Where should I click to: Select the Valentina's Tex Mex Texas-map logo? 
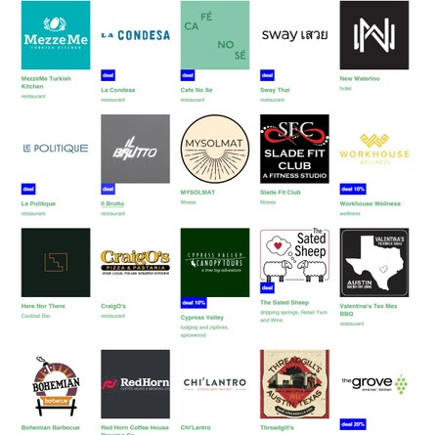click(374, 262)
